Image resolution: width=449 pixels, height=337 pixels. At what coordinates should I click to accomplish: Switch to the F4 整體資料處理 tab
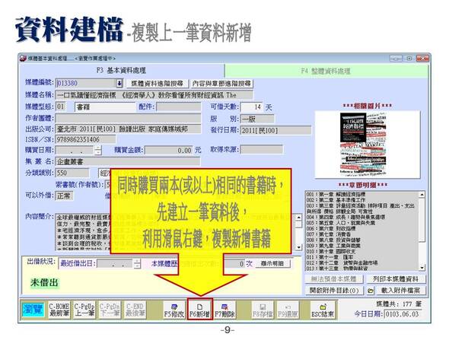(x=326, y=71)
